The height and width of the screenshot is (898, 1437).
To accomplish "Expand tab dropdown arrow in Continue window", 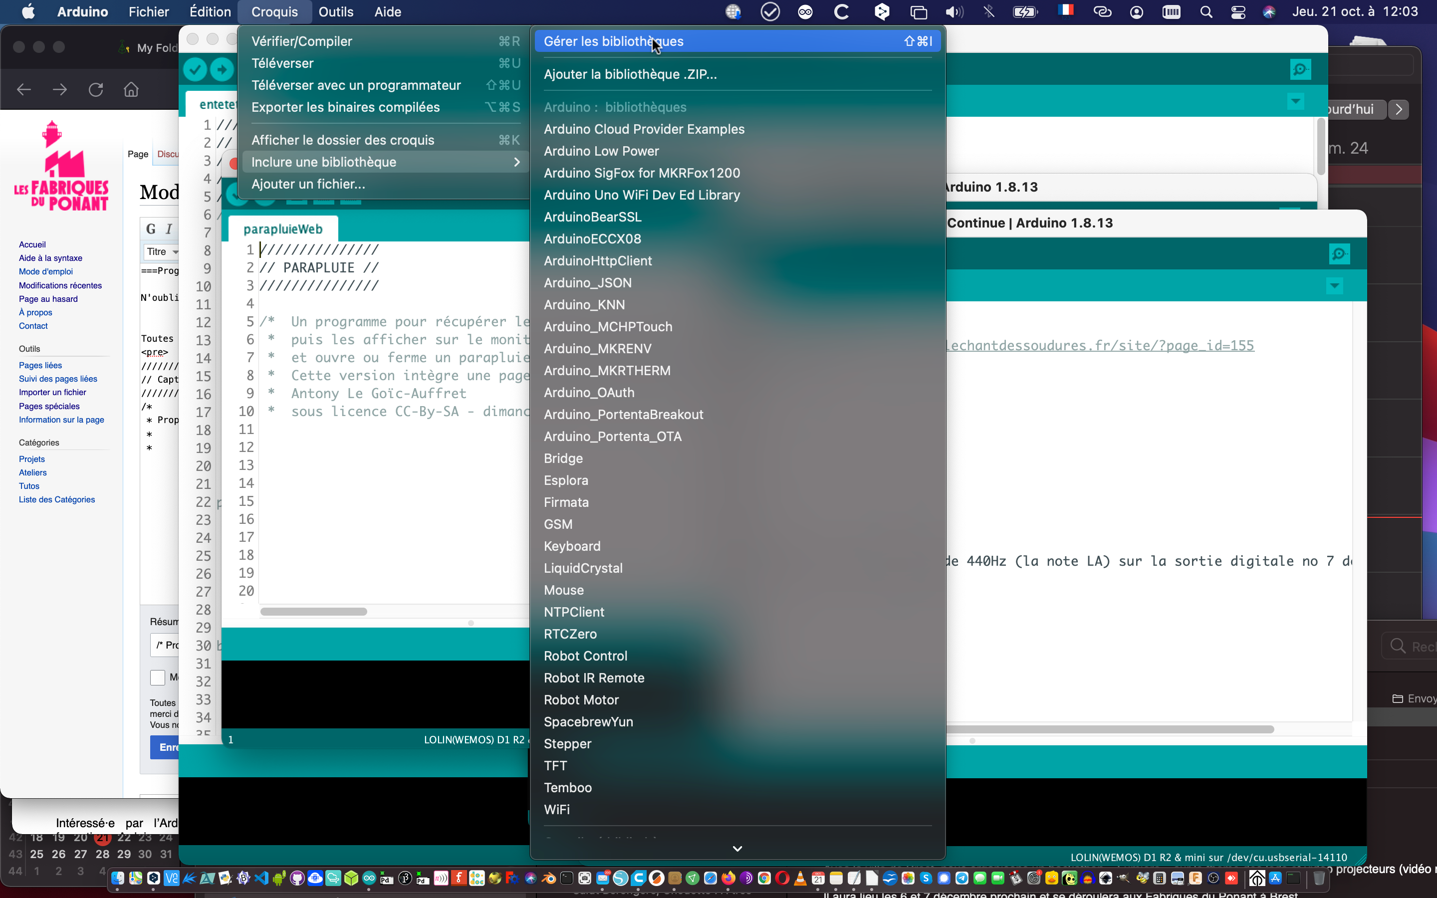I will pyautogui.click(x=1334, y=286).
